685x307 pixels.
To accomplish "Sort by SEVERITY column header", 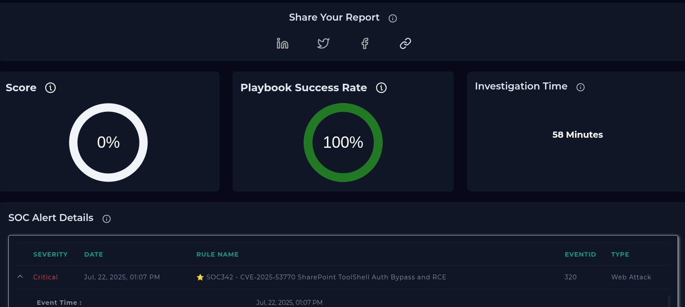I will pyautogui.click(x=50, y=254).
